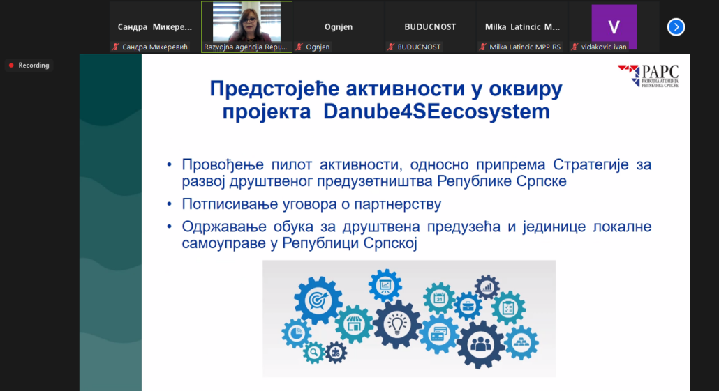Click the bullet text Потписивање уговора о партнерству
Viewport: 719px width, 391px height.
point(311,204)
